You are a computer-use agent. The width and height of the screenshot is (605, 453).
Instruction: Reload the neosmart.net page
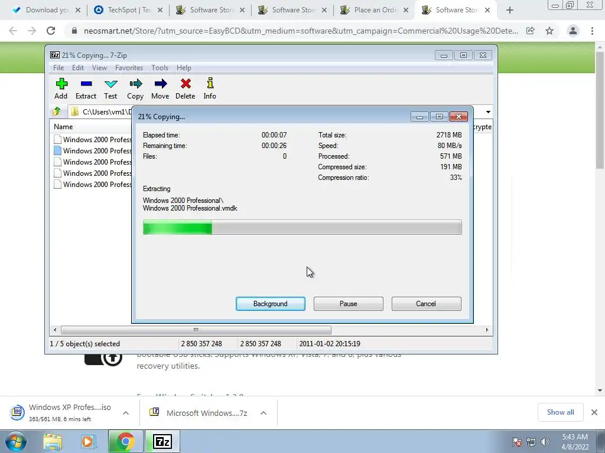(51, 31)
